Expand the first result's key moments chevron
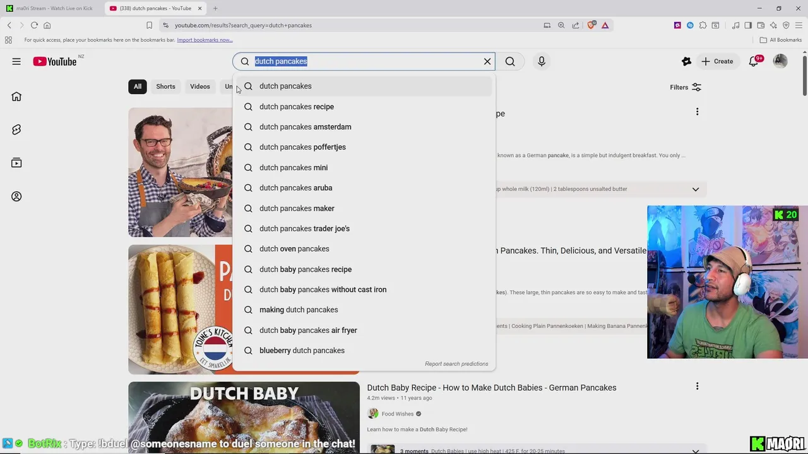This screenshot has height=454, width=808. click(x=696, y=189)
